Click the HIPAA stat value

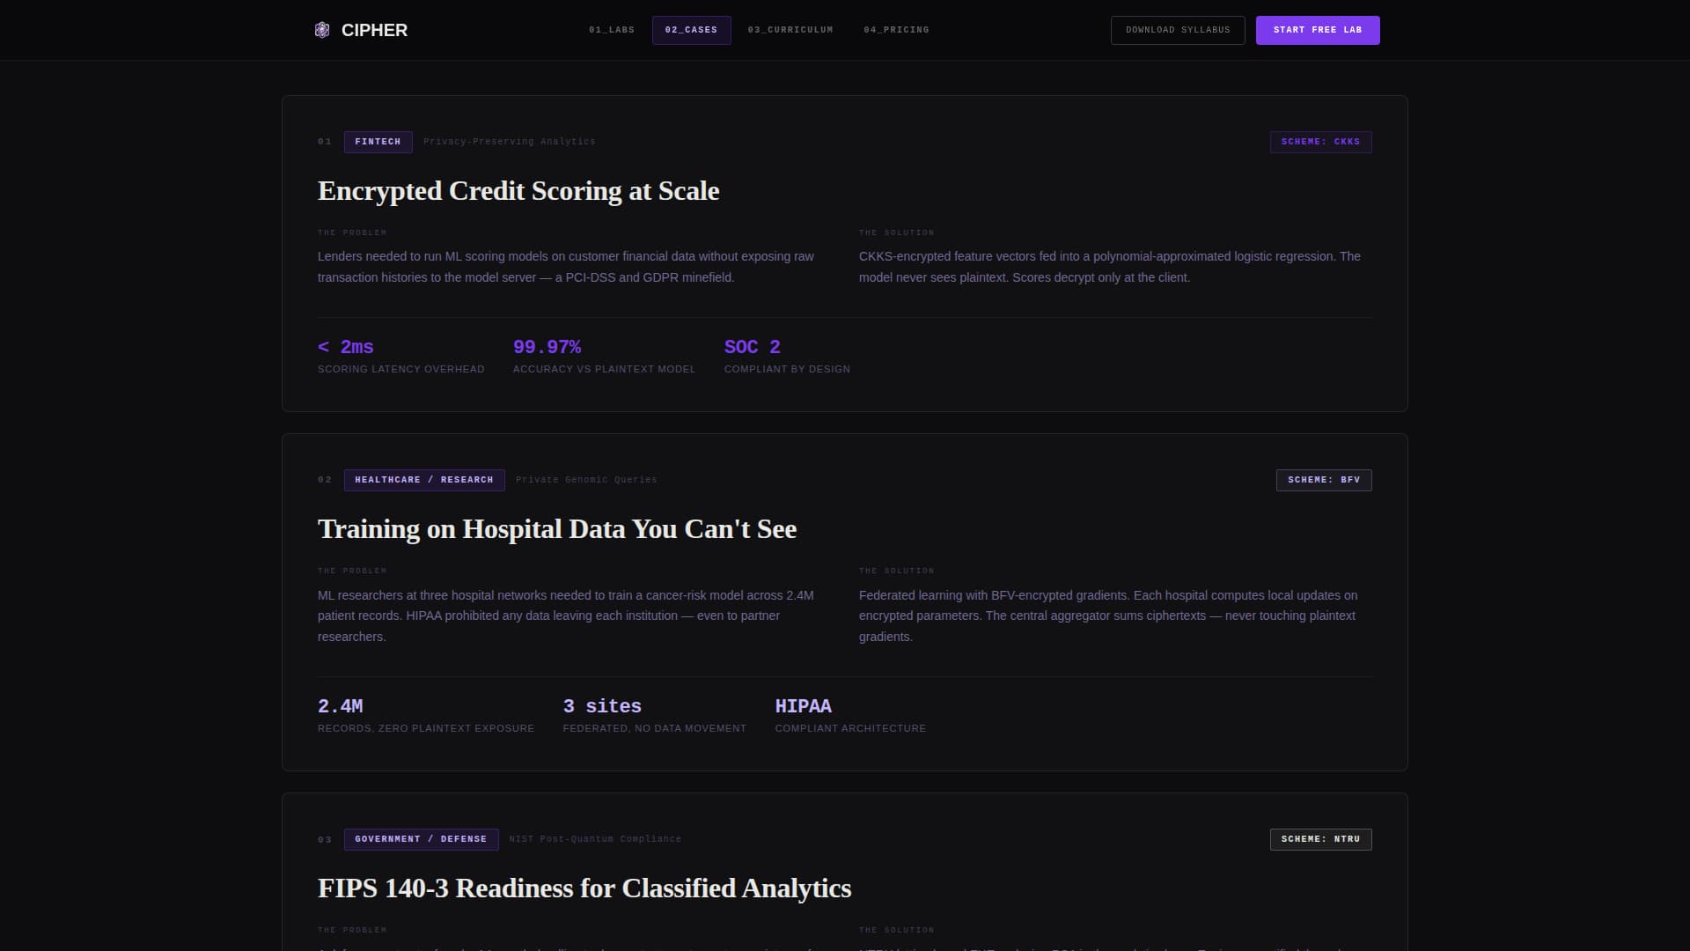tap(803, 706)
